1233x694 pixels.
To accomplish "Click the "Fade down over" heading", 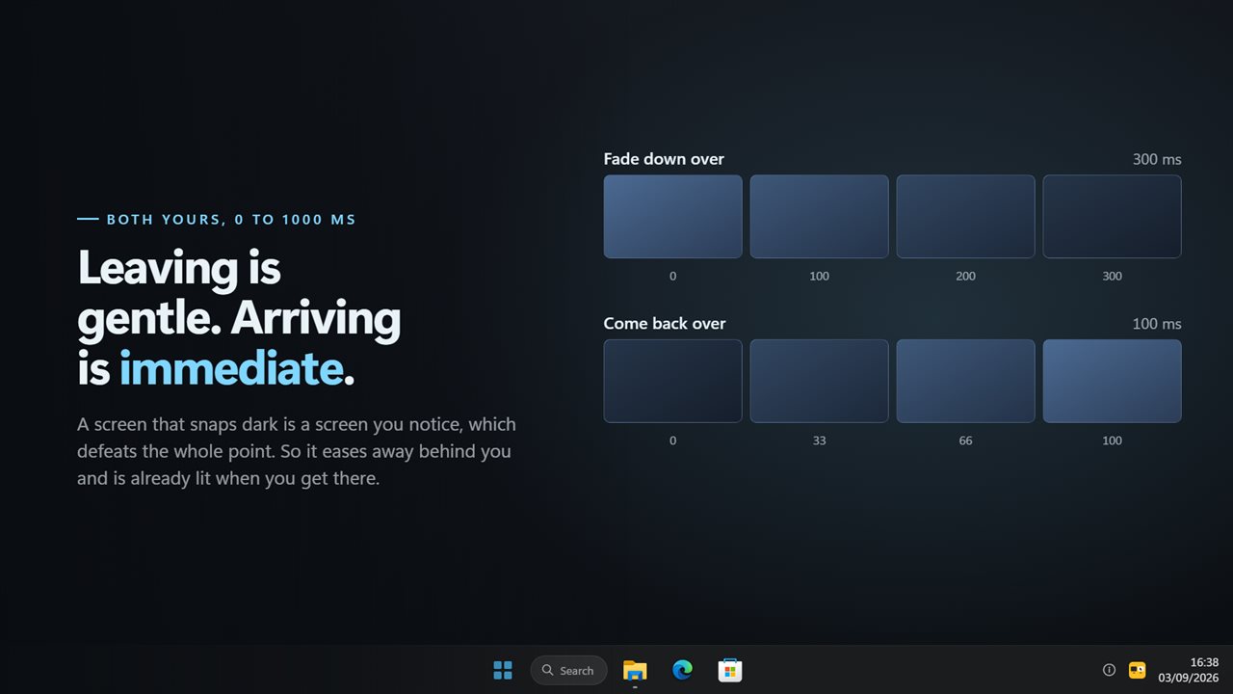I will pyautogui.click(x=664, y=159).
